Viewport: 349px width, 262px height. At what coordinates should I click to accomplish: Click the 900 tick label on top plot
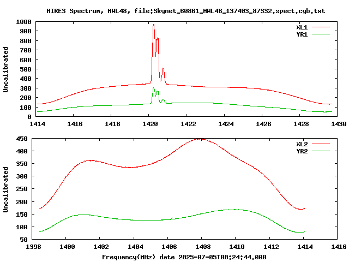point(26,31)
